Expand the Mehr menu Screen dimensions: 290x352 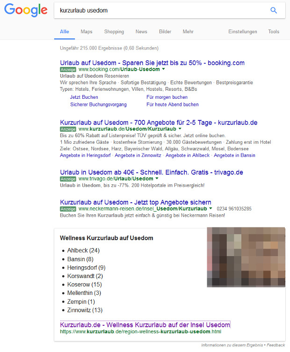coord(188,32)
